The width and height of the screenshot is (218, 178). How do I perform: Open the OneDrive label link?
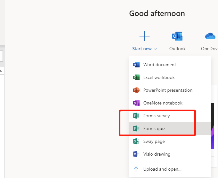pos(210,49)
